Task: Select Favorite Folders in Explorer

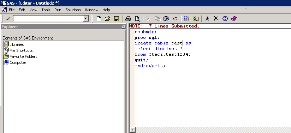Action: tap(23, 56)
